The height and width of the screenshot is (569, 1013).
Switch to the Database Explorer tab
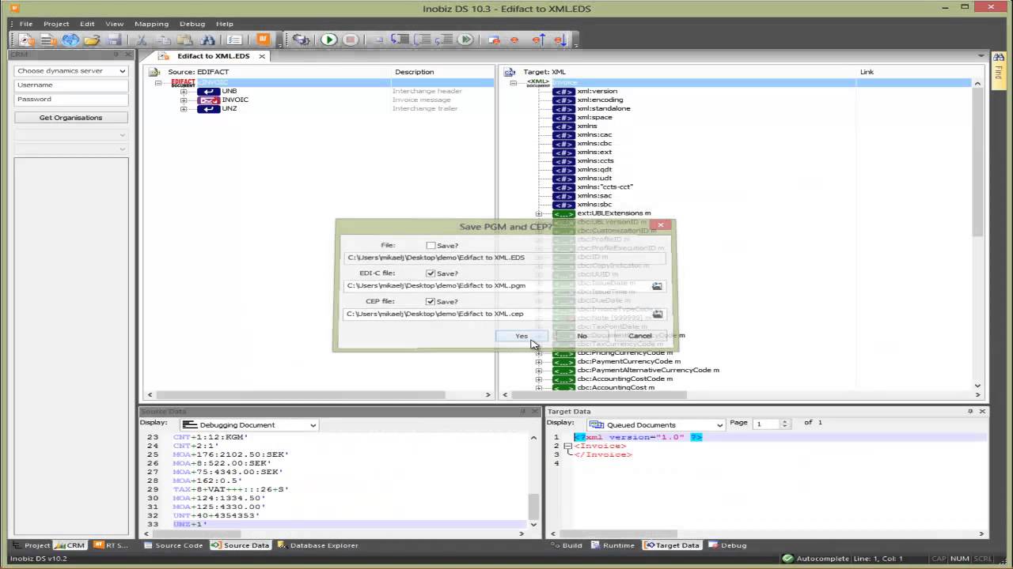(x=317, y=545)
